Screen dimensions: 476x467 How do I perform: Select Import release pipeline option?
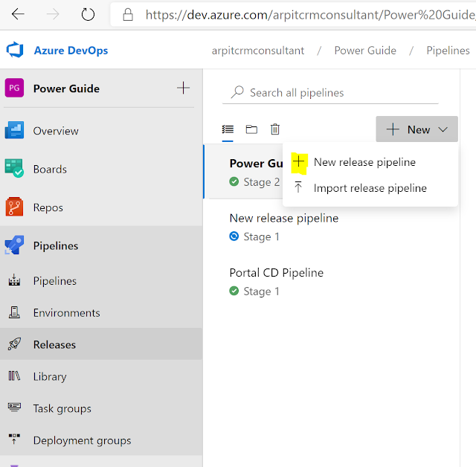(x=370, y=188)
